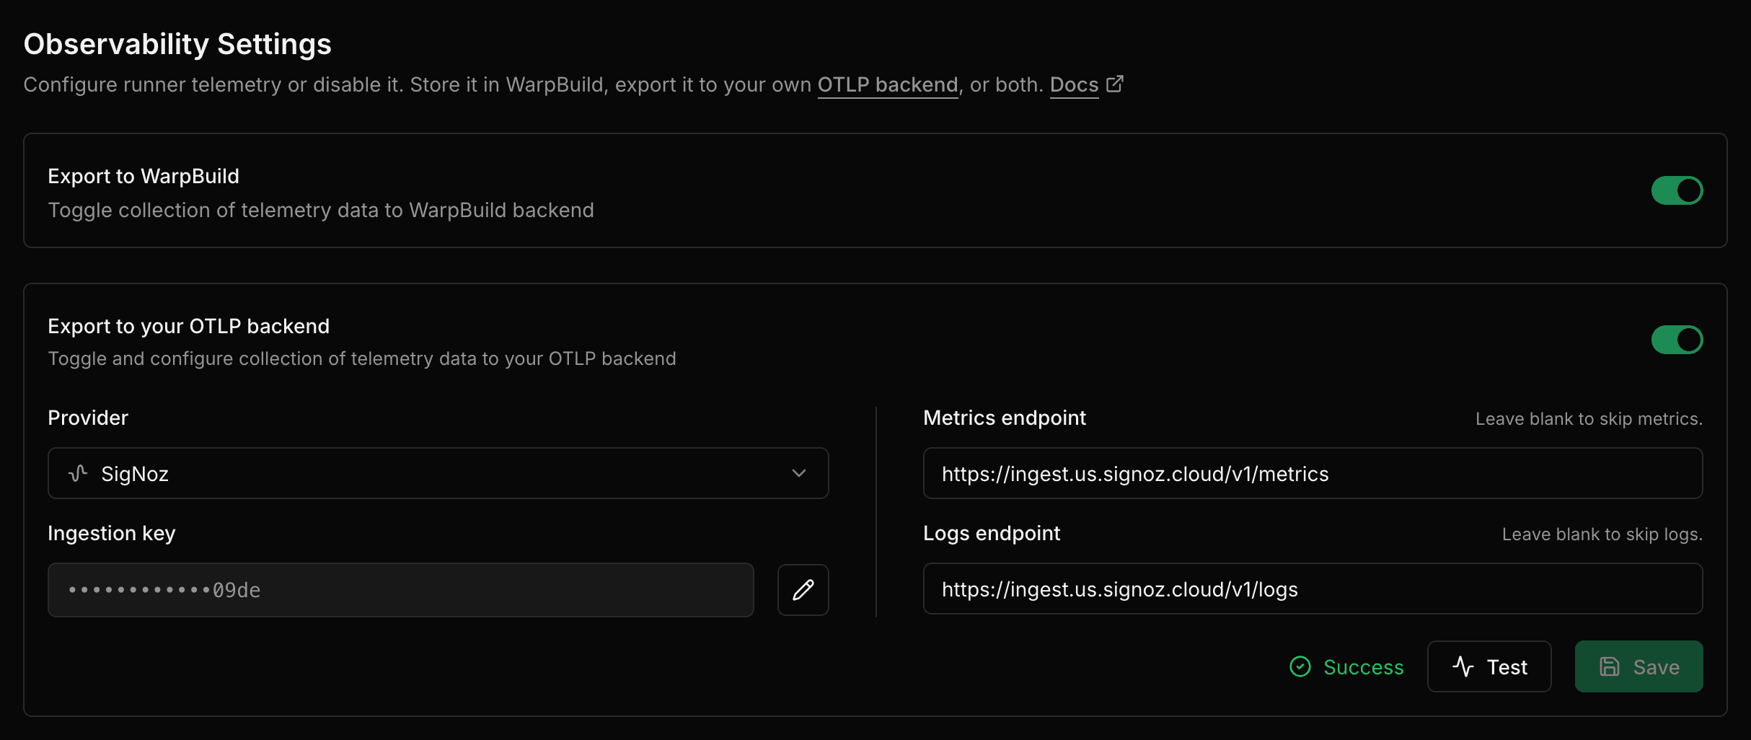
Task: Click the Metrics endpoint label
Action: (1005, 418)
